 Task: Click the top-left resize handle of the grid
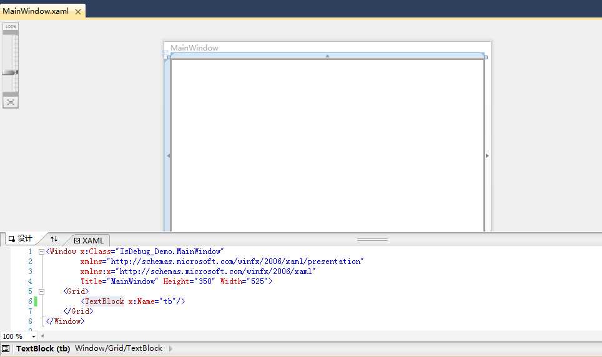click(169, 57)
